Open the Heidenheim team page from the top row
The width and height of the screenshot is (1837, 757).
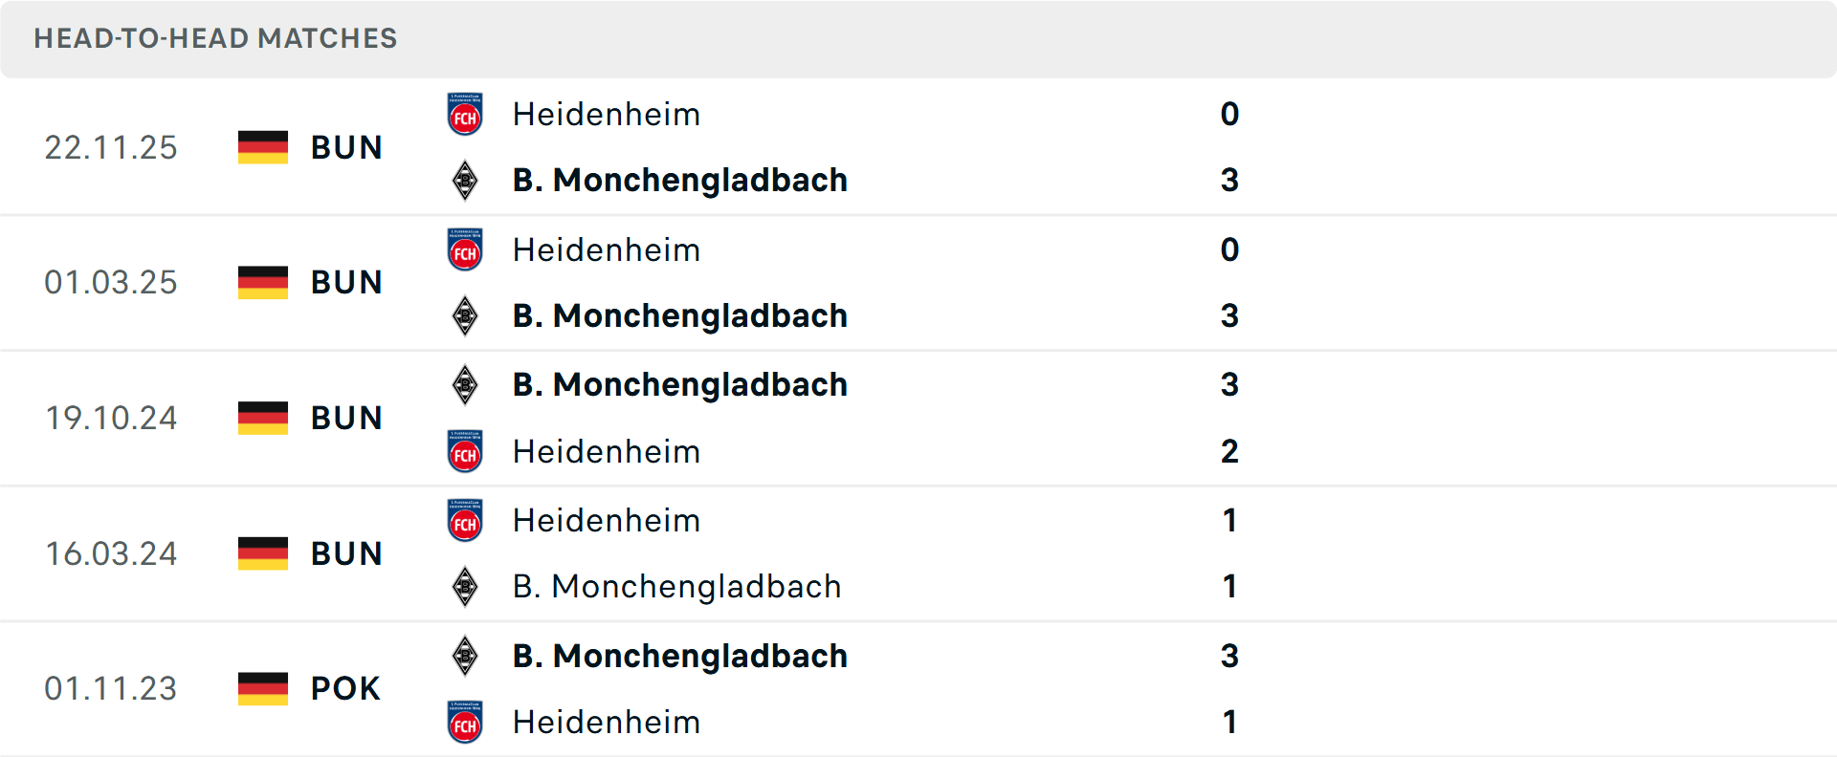606,114
